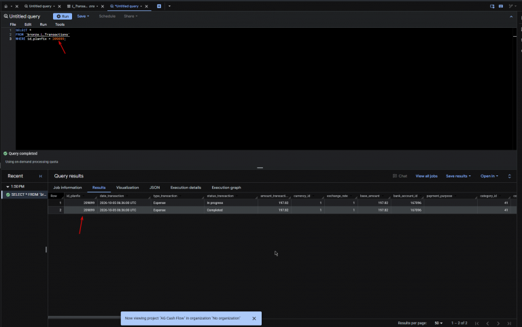The image size is (522, 327).
Task: Switch to first Untitled query tab
Action: [x=39, y=6]
